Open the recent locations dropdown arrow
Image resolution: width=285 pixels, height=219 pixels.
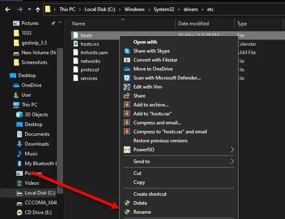tap(29, 9)
